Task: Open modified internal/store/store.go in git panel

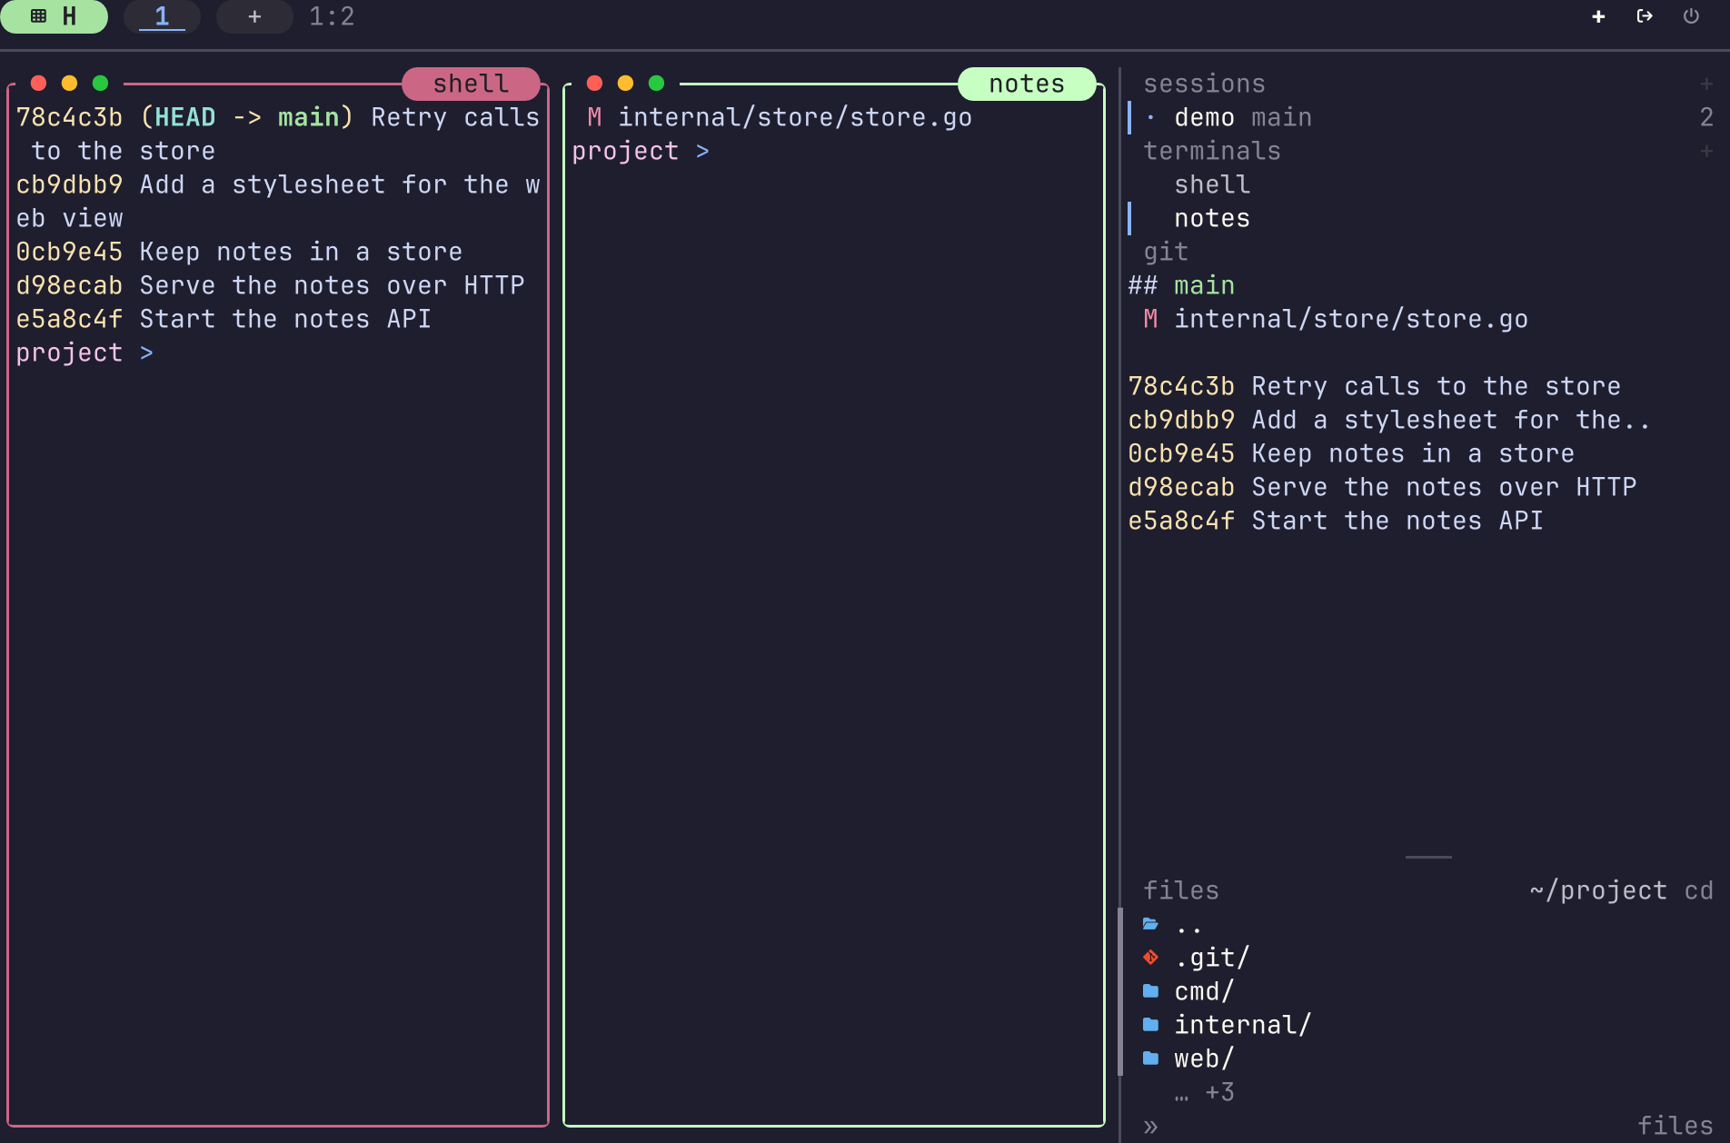Action: tap(1336, 319)
